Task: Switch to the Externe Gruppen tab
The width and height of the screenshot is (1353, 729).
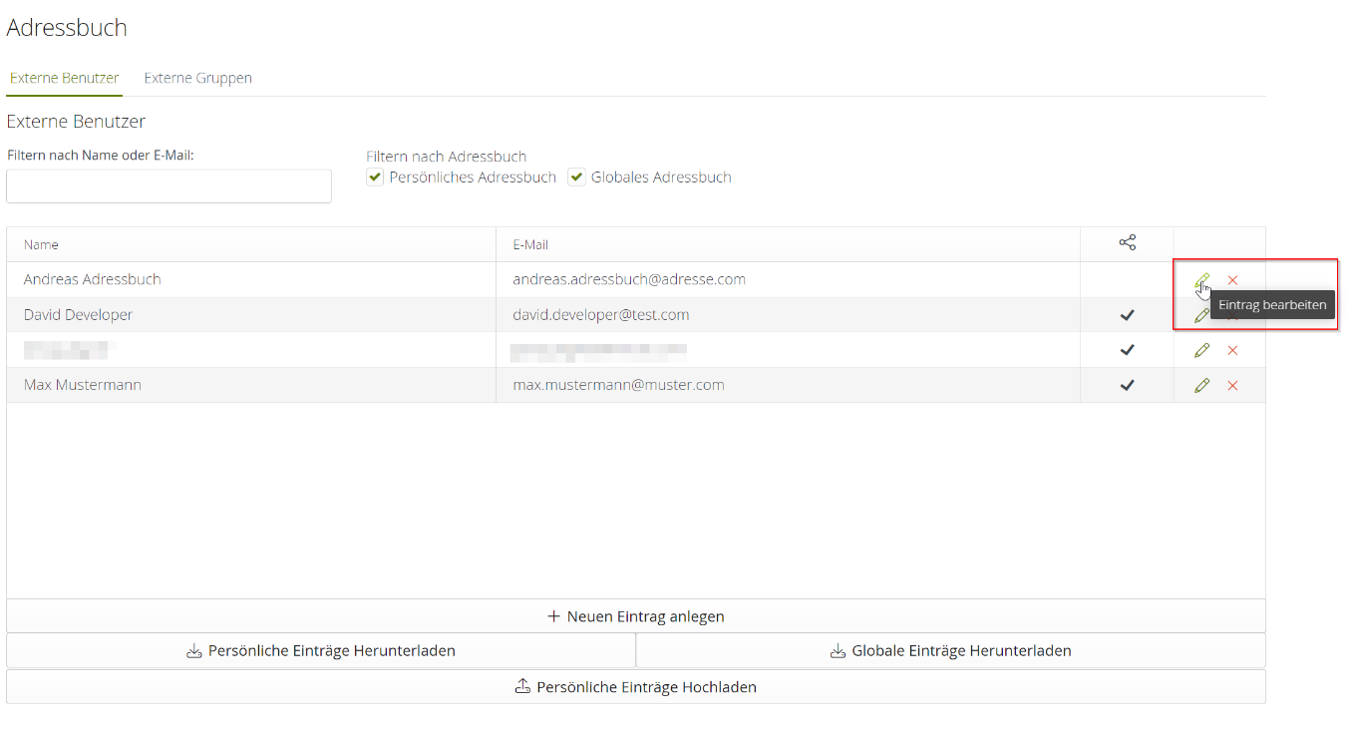Action: (x=197, y=77)
